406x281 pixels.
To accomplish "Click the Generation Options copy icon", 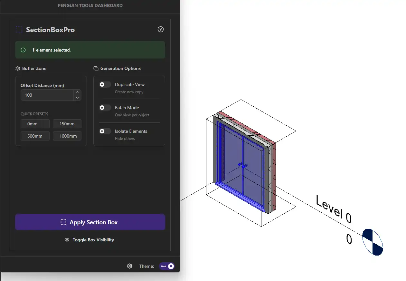I will click(96, 69).
